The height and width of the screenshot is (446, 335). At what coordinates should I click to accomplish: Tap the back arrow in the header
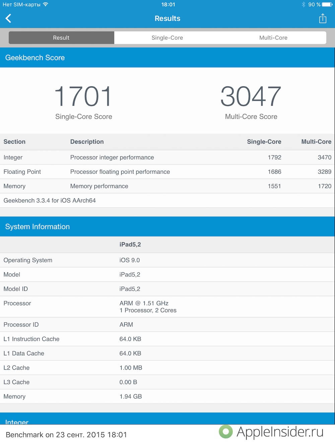(8, 18)
